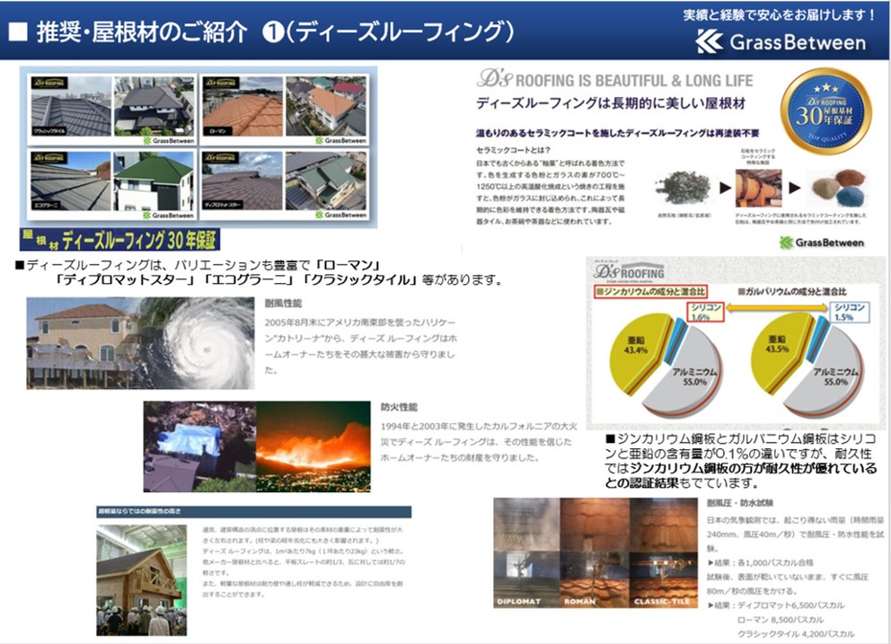Click the GrassBetween logo in the クラシックタイル photo panel
891x644 pixels.
[x=169, y=140]
